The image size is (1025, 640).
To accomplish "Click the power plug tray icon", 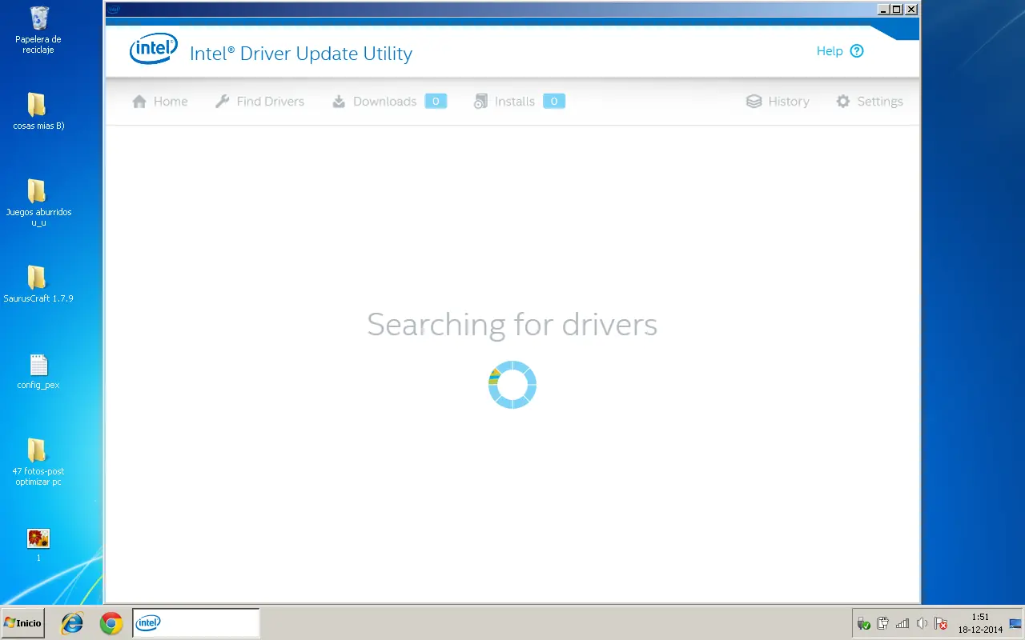I will pos(883,623).
